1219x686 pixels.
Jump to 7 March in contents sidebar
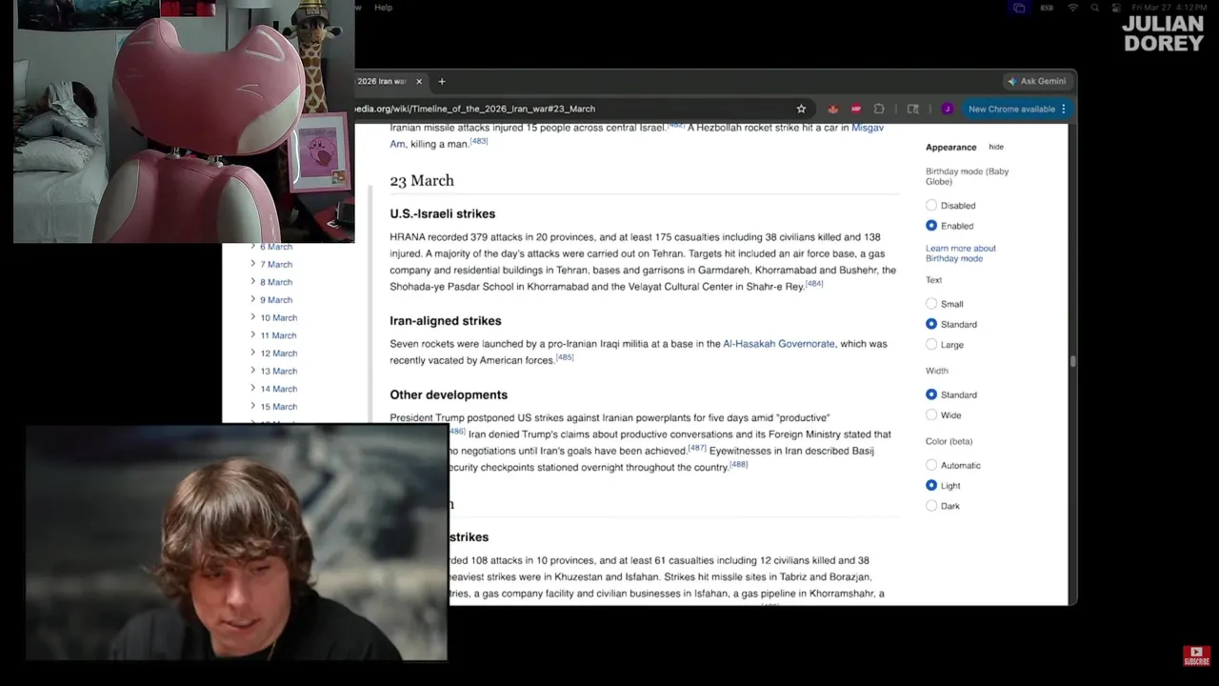tap(276, 264)
